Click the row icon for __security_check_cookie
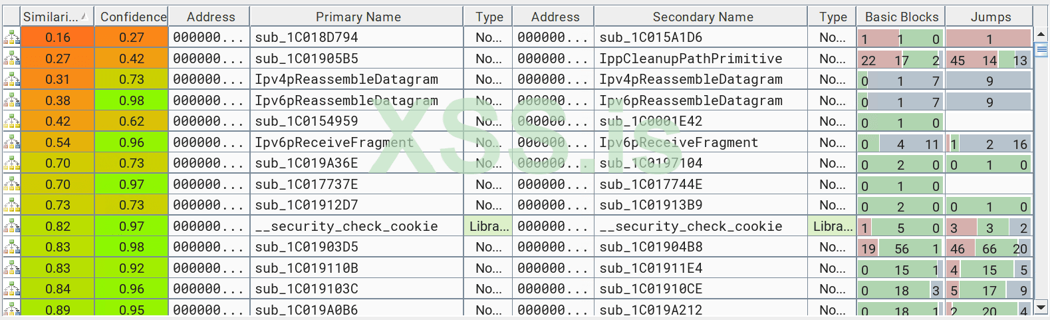 coord(11,226)
